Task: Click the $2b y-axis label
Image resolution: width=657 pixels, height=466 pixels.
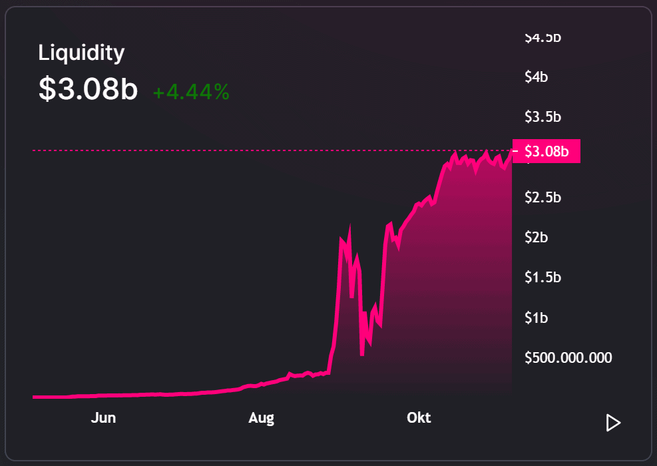Action: pyautogui.click(x=537, y=238)
